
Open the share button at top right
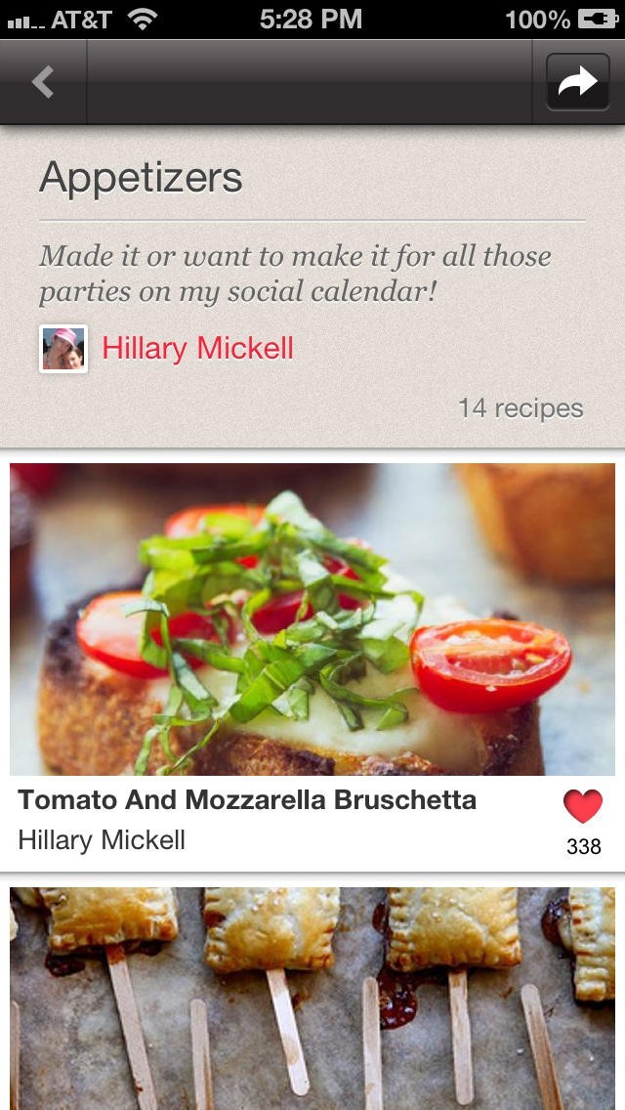click(577, 82)
